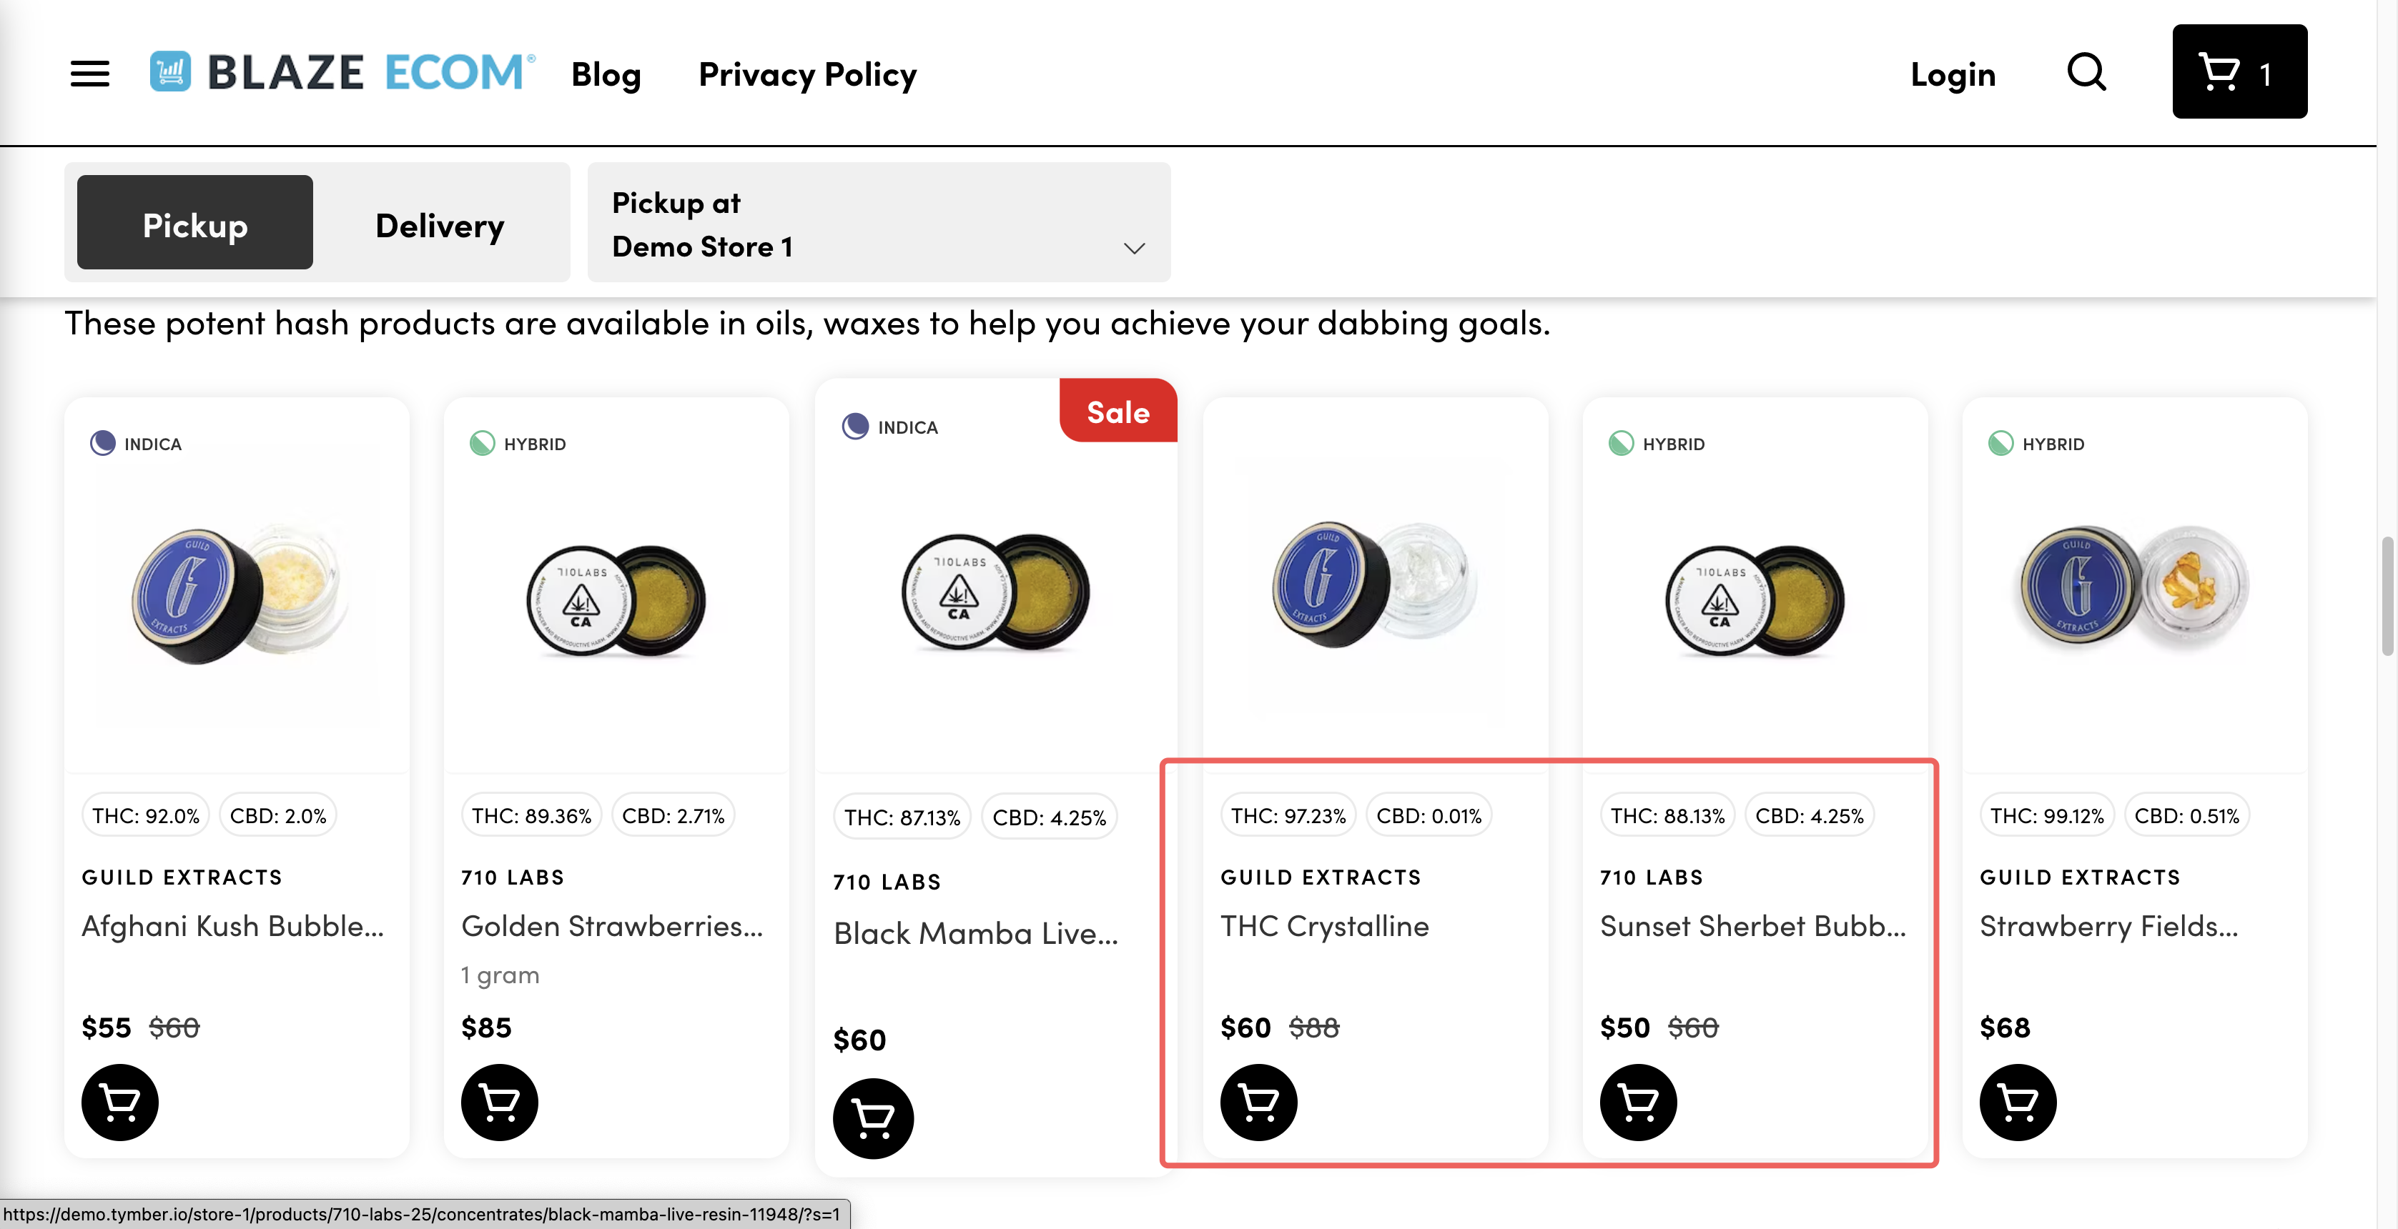Click the Sale badge on Black Mamba
The height and width of the screenshot is (1229, 2398).
(1117, 410)
